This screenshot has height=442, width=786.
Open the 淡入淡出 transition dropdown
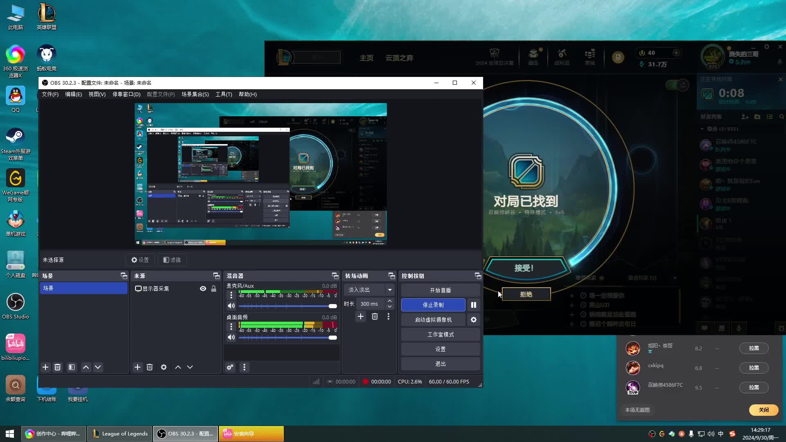point(369,290)
